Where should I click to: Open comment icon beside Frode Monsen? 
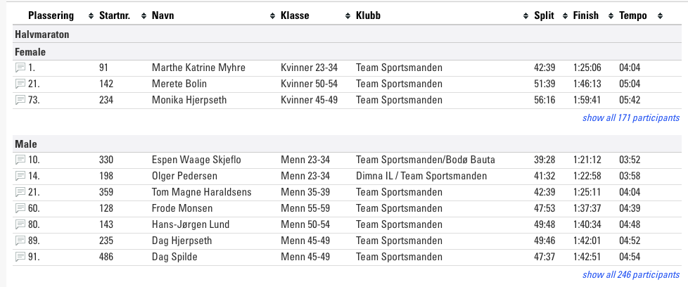tap(20, 208)
